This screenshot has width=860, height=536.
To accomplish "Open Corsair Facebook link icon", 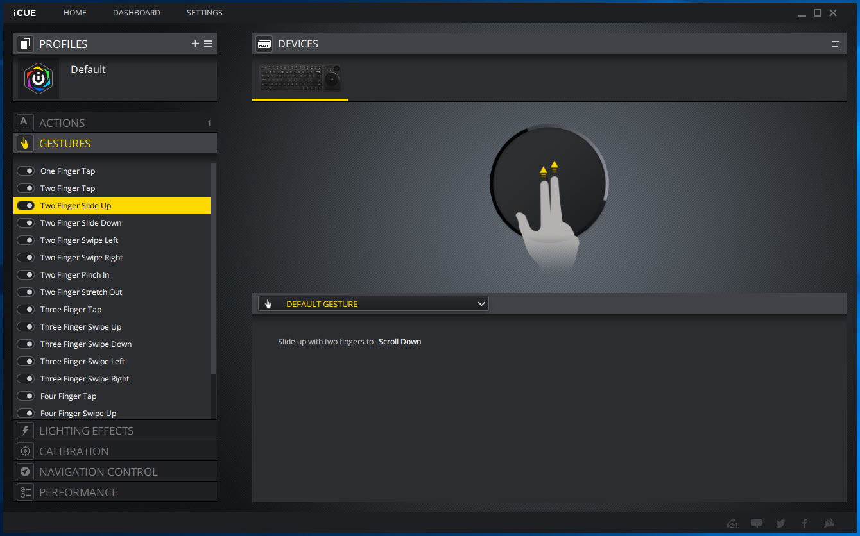I will pyautogui.click(x=804, y=523).
